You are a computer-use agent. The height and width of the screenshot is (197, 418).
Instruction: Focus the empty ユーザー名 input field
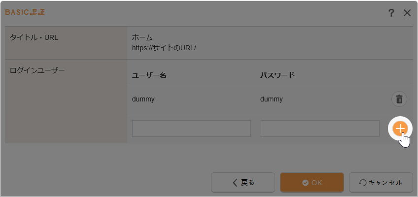coord(191,129)
